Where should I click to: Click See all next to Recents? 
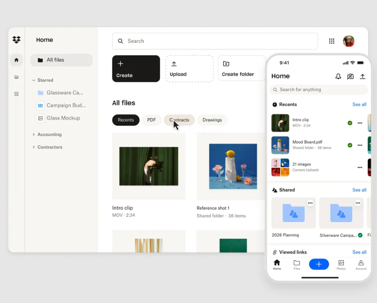(359, 104)
